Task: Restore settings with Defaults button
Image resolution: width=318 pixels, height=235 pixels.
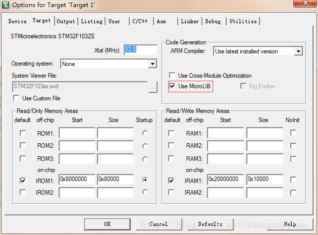Action: pyautogui.click(x=210, y=224)
